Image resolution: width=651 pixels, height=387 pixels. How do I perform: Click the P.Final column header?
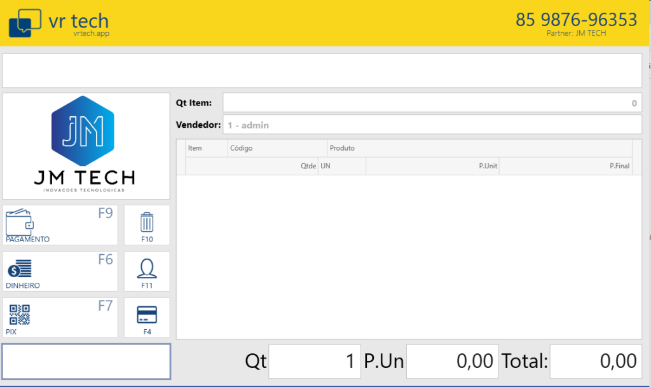click(x=619, y=166)
